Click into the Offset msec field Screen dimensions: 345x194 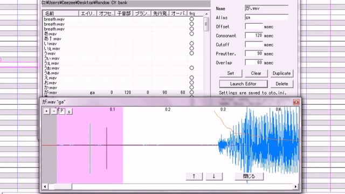tap(254, 26)
